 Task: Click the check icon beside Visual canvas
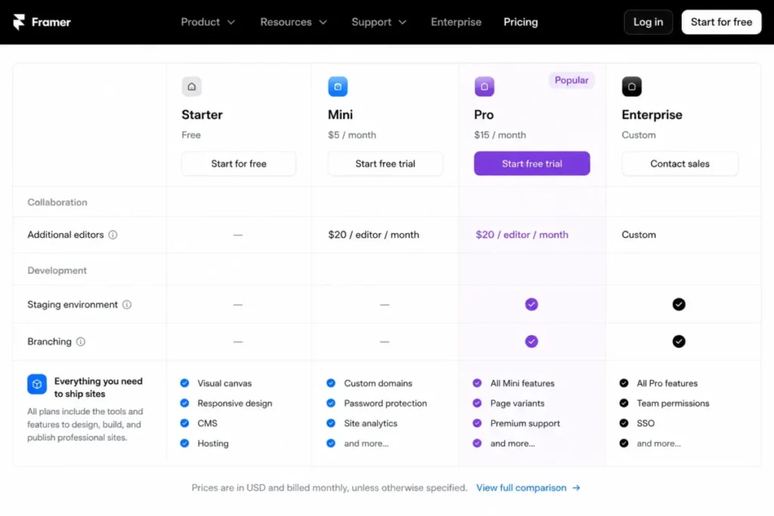pyautogui.click(x=184, y=383)
